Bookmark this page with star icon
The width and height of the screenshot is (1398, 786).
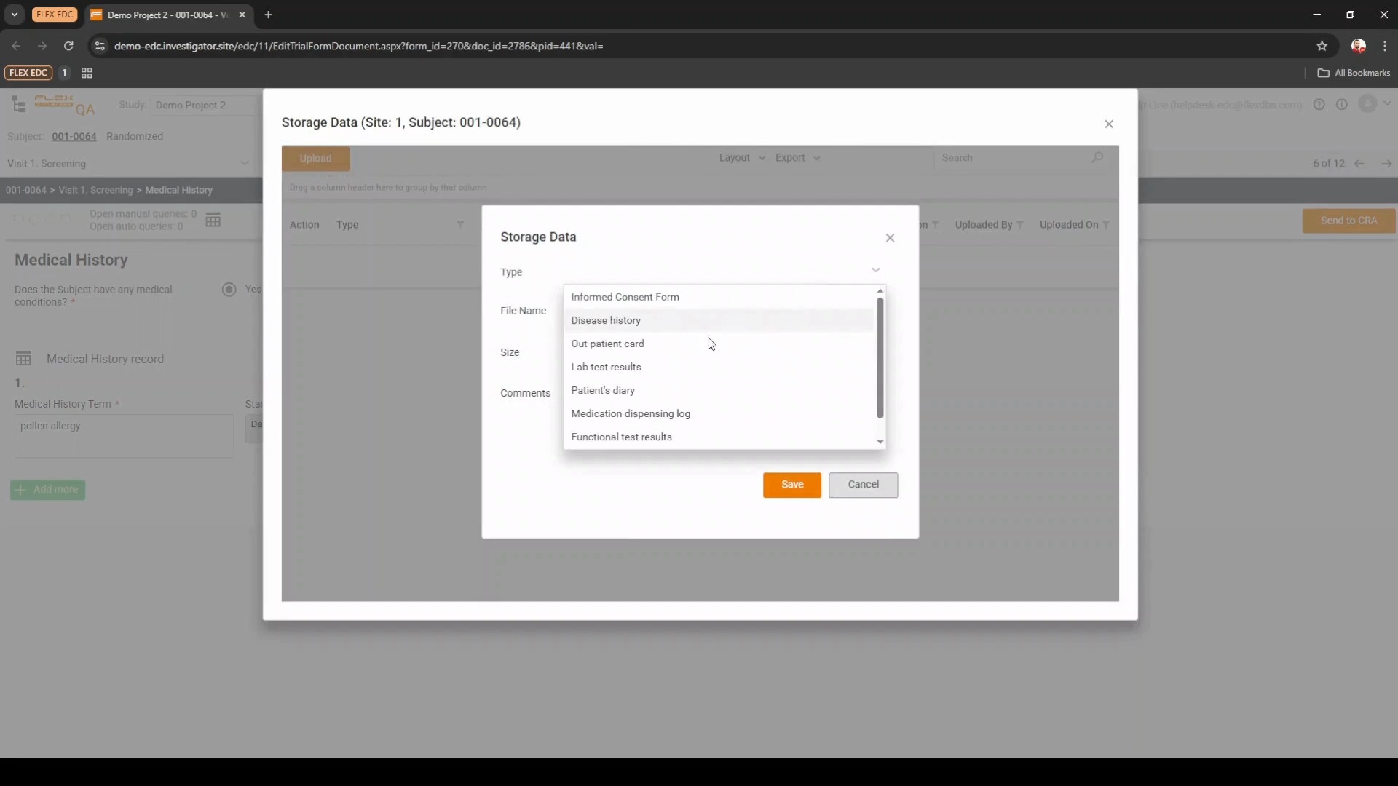(1322, 46)
